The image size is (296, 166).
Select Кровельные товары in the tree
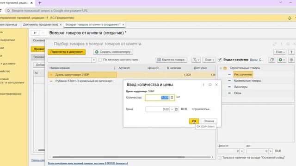247,81
